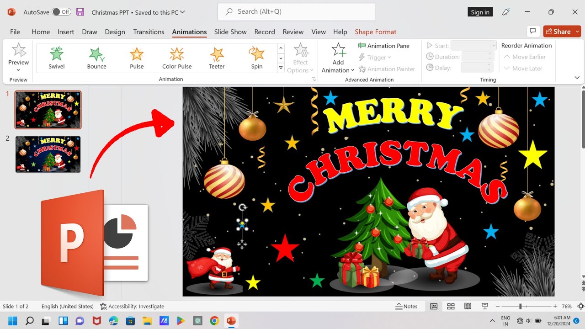Switch to the Slide Show tab
This screenshot has width=585, height=329.
pyautogui.click(x=230, y=32)
